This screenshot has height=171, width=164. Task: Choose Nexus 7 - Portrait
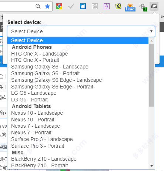click(x=78, y=133)
